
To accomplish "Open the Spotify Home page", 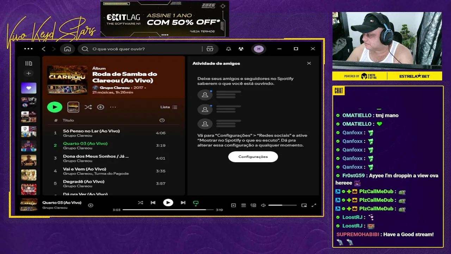I will click(67, 49).
